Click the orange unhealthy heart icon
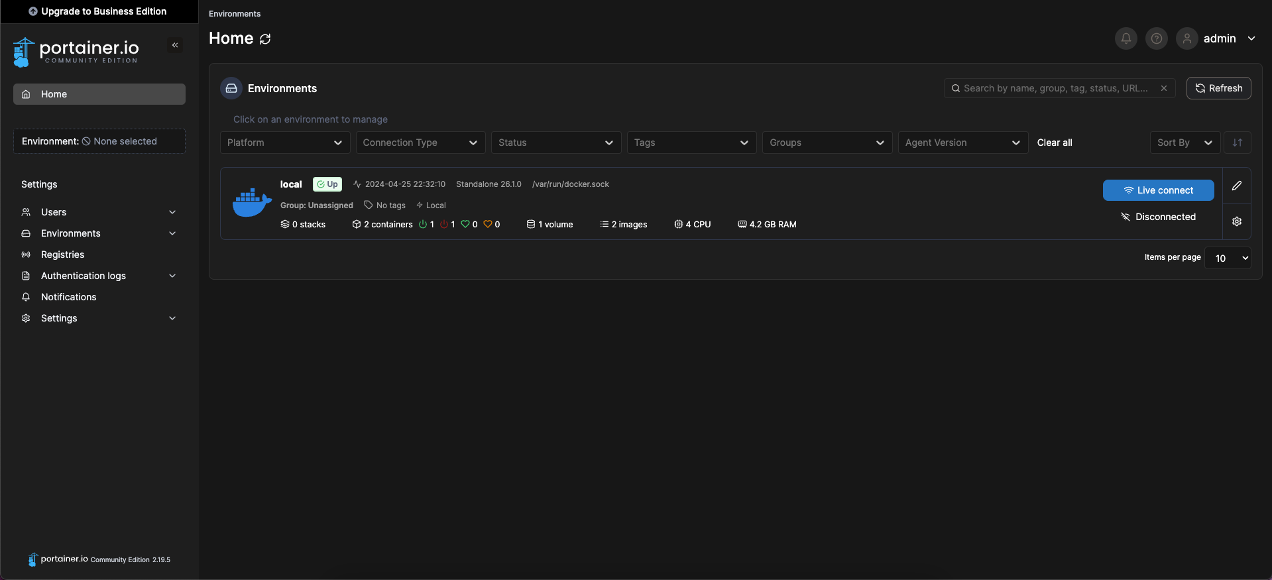Screen dimensions: 1272x580 [x=488, y=224]
